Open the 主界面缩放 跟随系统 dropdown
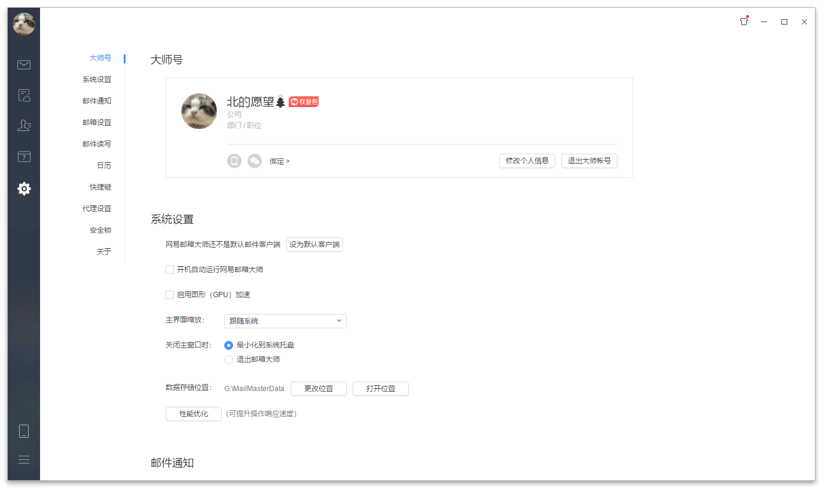 285,321
